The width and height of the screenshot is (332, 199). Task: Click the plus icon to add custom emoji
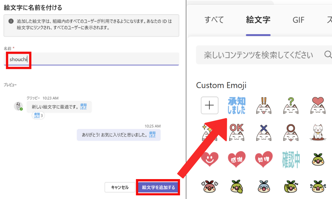tap(209, 105)
